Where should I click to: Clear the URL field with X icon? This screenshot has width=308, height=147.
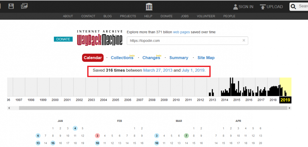point(244,40)
